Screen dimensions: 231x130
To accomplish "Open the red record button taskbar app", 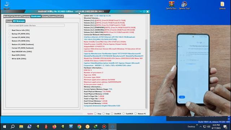I will pos(104,127).
